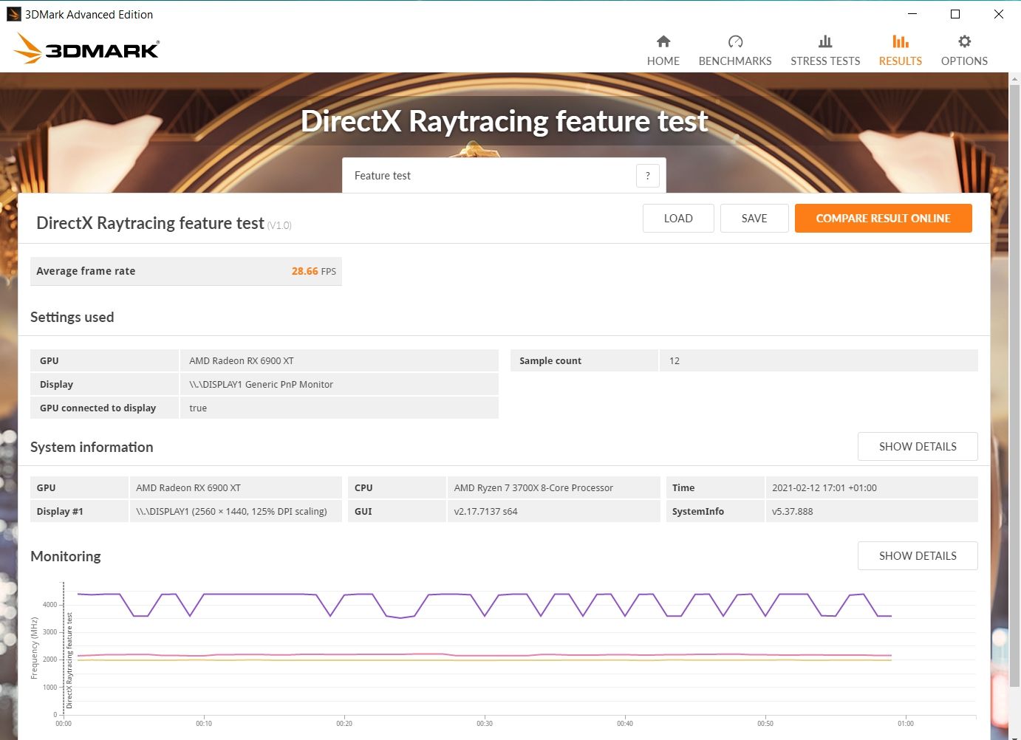
Task: Click the 00:30 mark on graph timeline
Action: 485,724
